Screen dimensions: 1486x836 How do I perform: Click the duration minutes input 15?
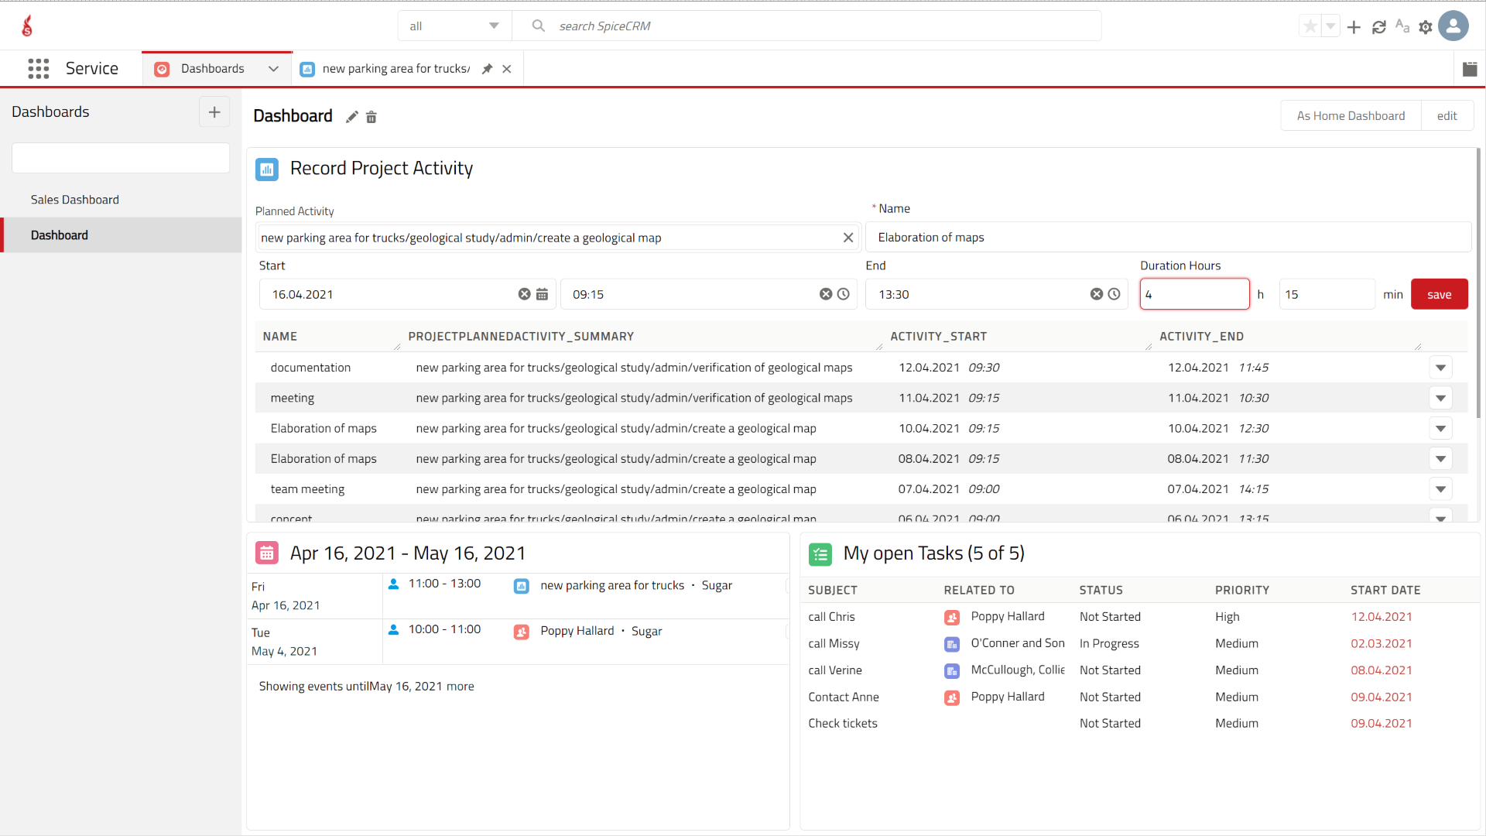tap(1327, 294)
